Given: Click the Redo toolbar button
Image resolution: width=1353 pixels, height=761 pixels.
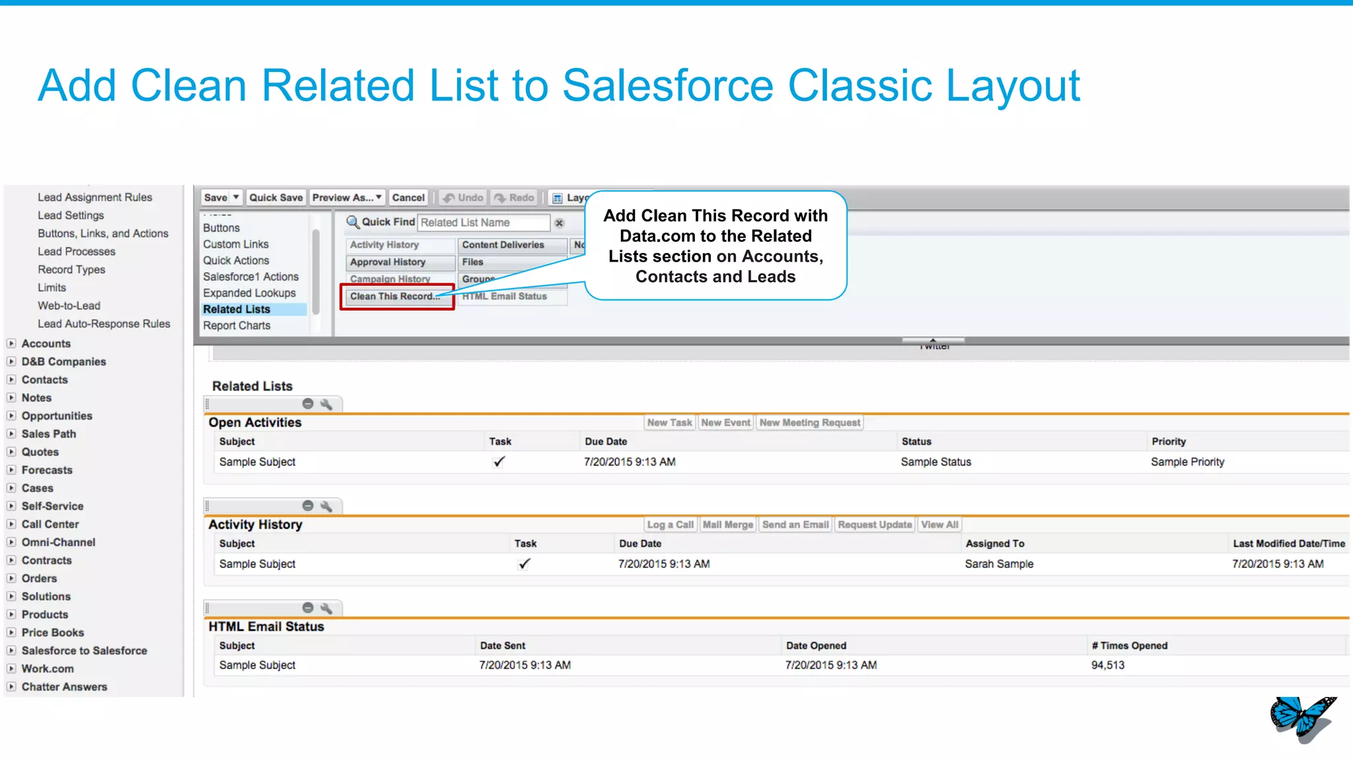Looking at the screenshot, I should click(515, 198).
